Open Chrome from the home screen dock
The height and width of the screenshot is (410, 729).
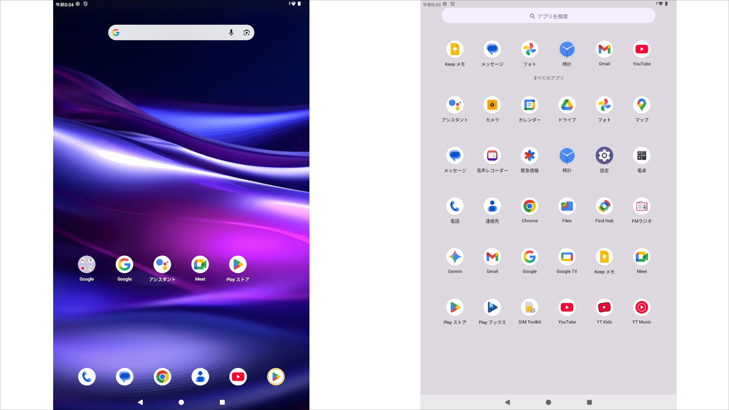(162, 377)
